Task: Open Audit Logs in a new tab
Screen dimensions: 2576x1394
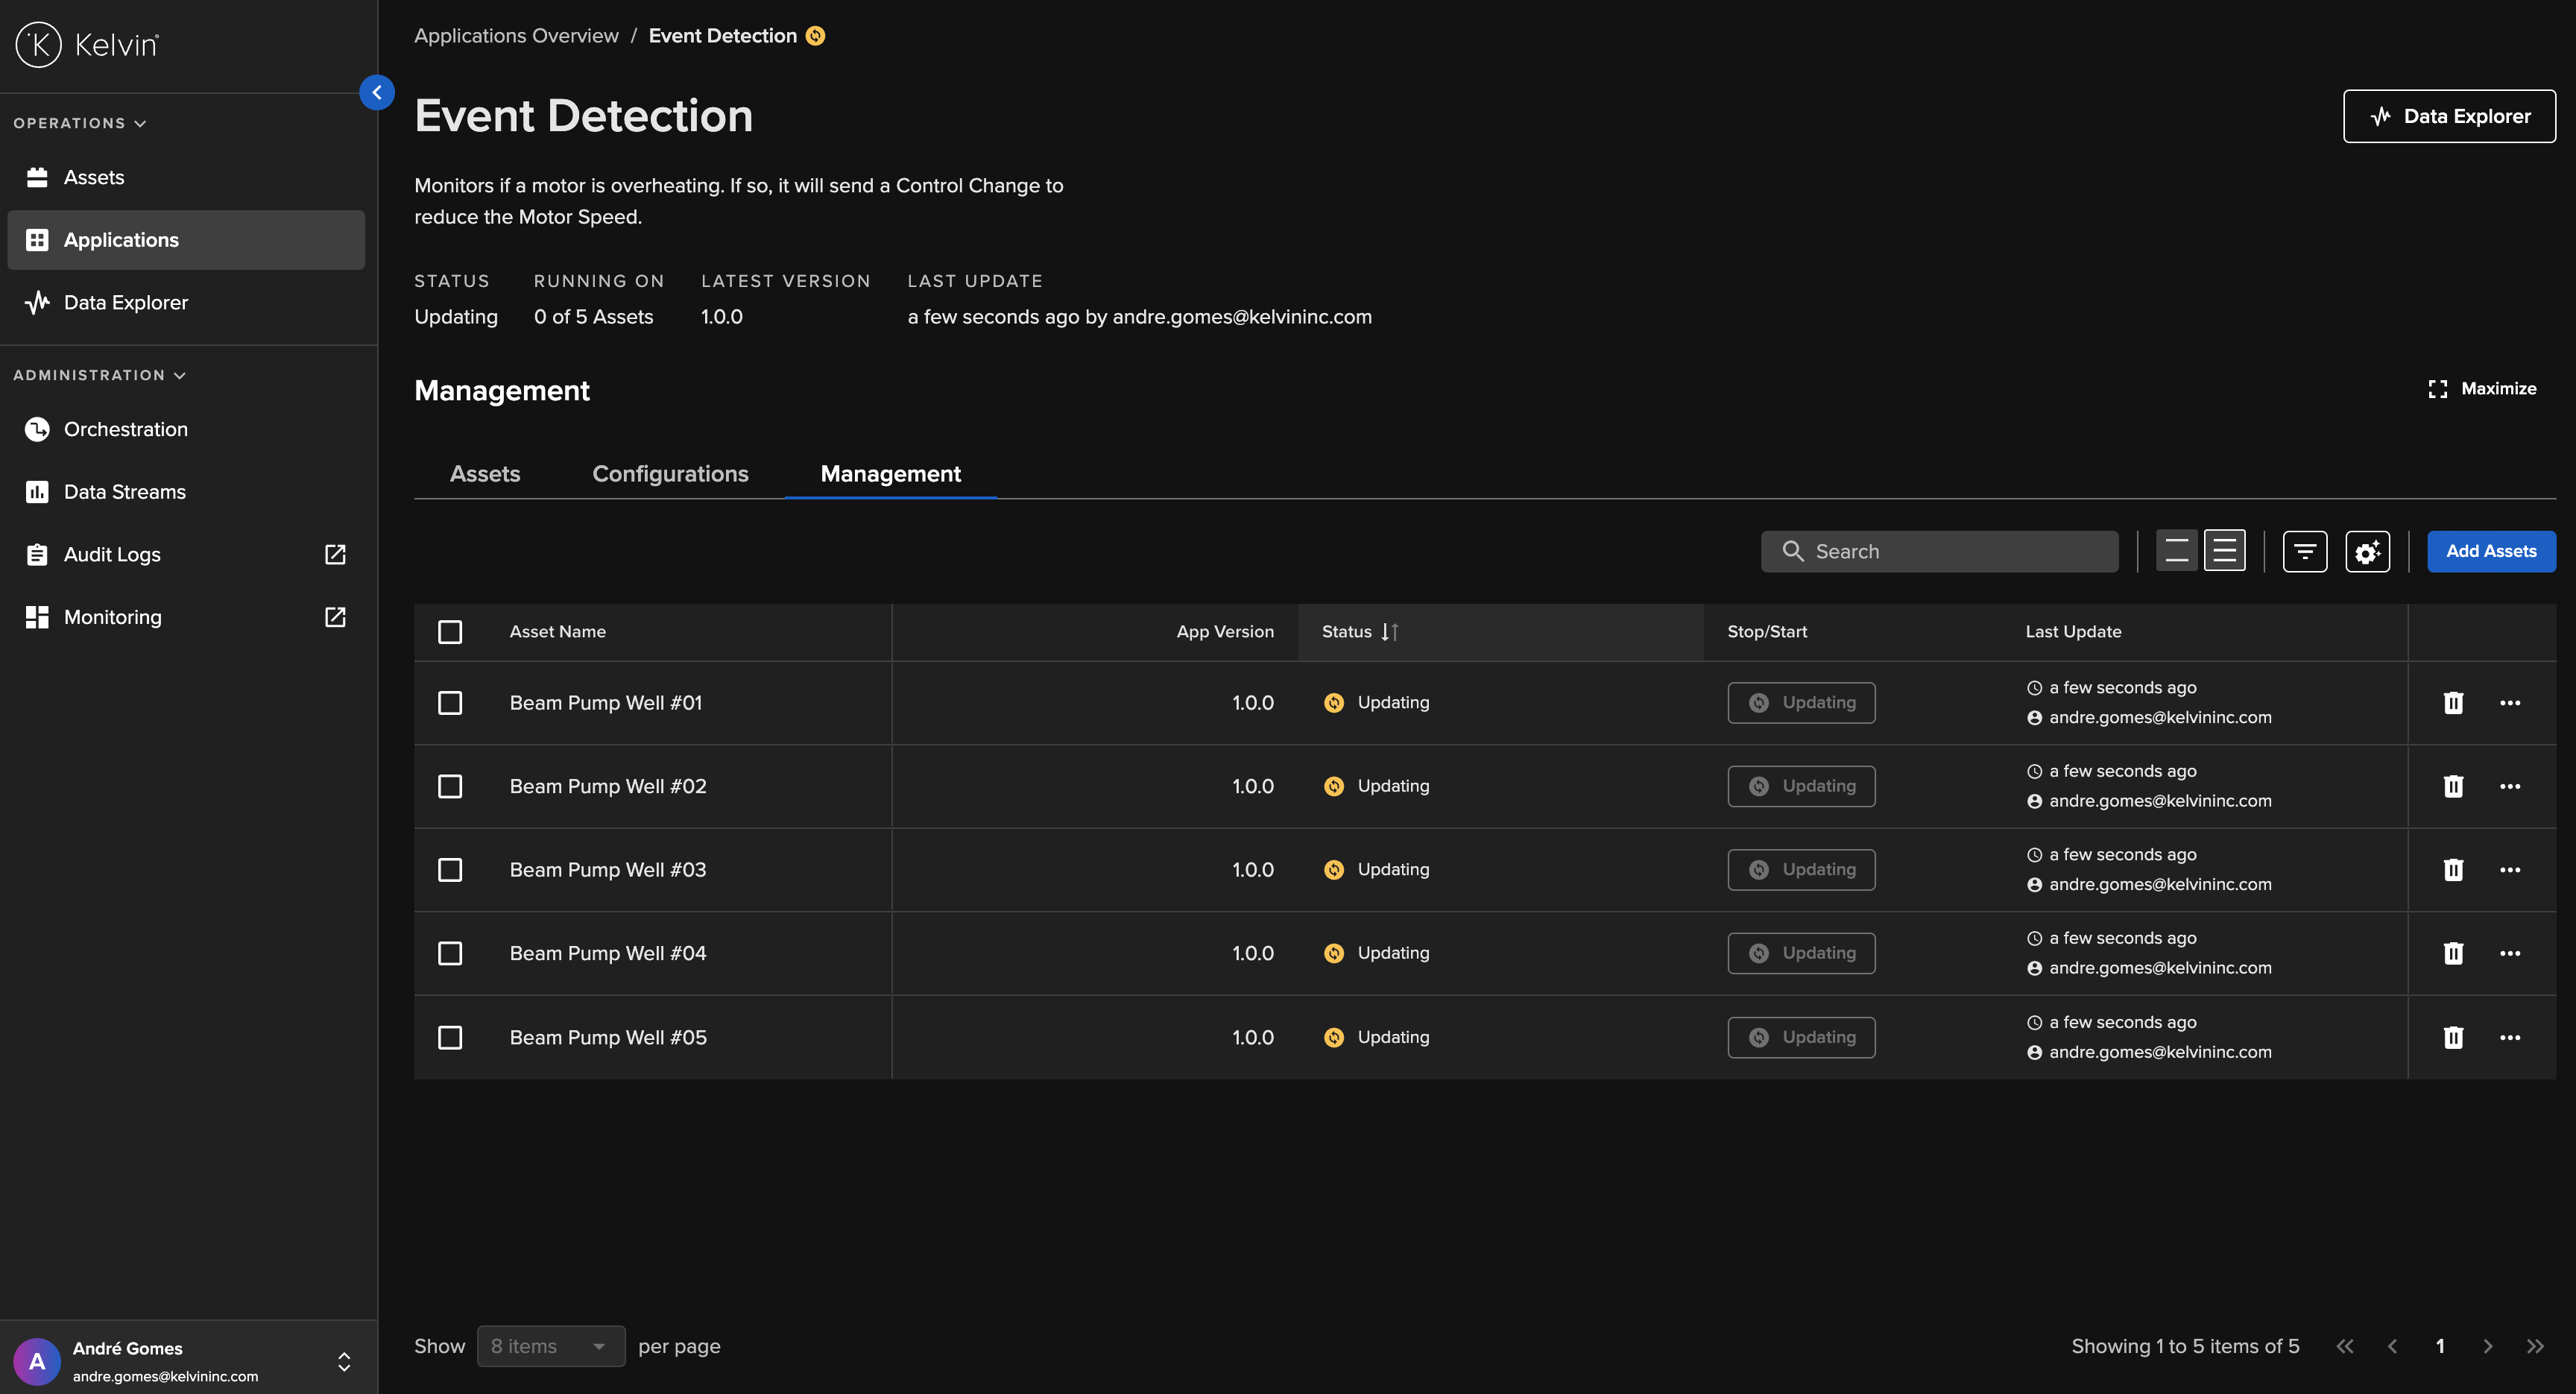Action: pyautogui.click(x=334, y=554)
